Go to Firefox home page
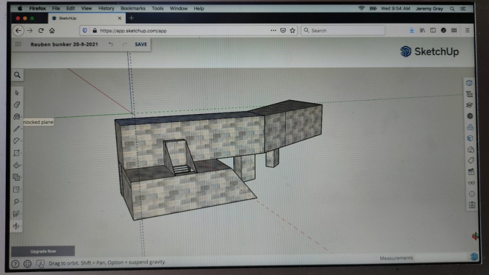489x275 pixels. coord(52,31)
